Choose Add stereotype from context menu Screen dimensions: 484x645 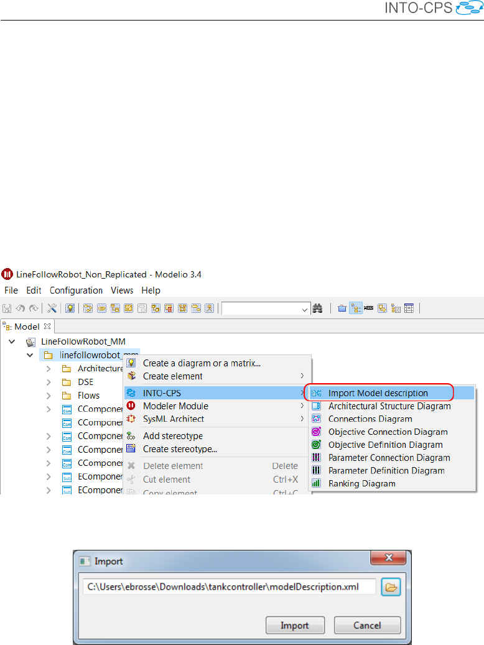(x=173, y=436)
